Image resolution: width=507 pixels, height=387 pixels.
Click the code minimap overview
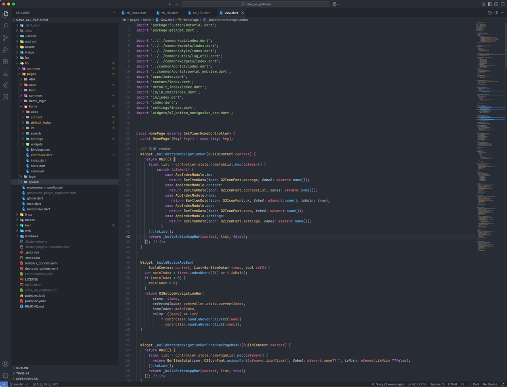(x=490, y=137)
